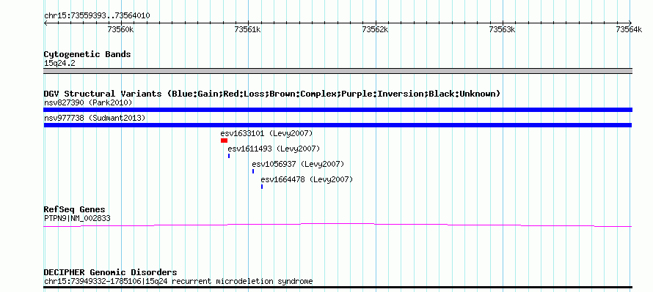Click the 73562k ruler tick label

[375, 29]
